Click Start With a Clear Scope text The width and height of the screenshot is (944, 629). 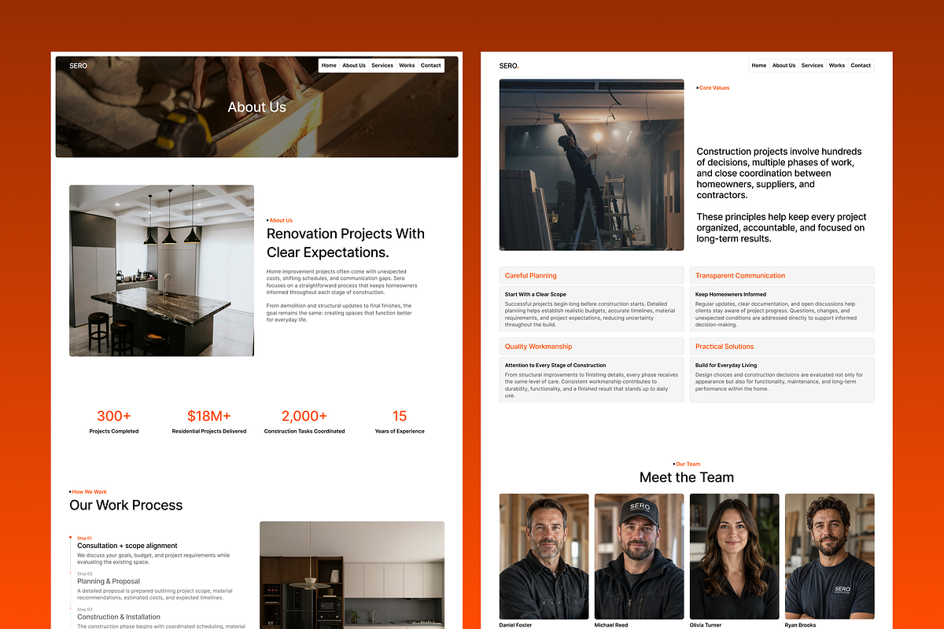(536, 295)
